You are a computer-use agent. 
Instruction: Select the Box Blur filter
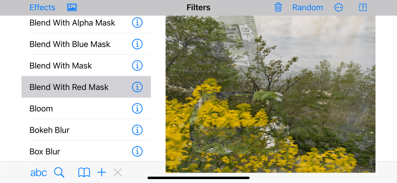(86, 152)
